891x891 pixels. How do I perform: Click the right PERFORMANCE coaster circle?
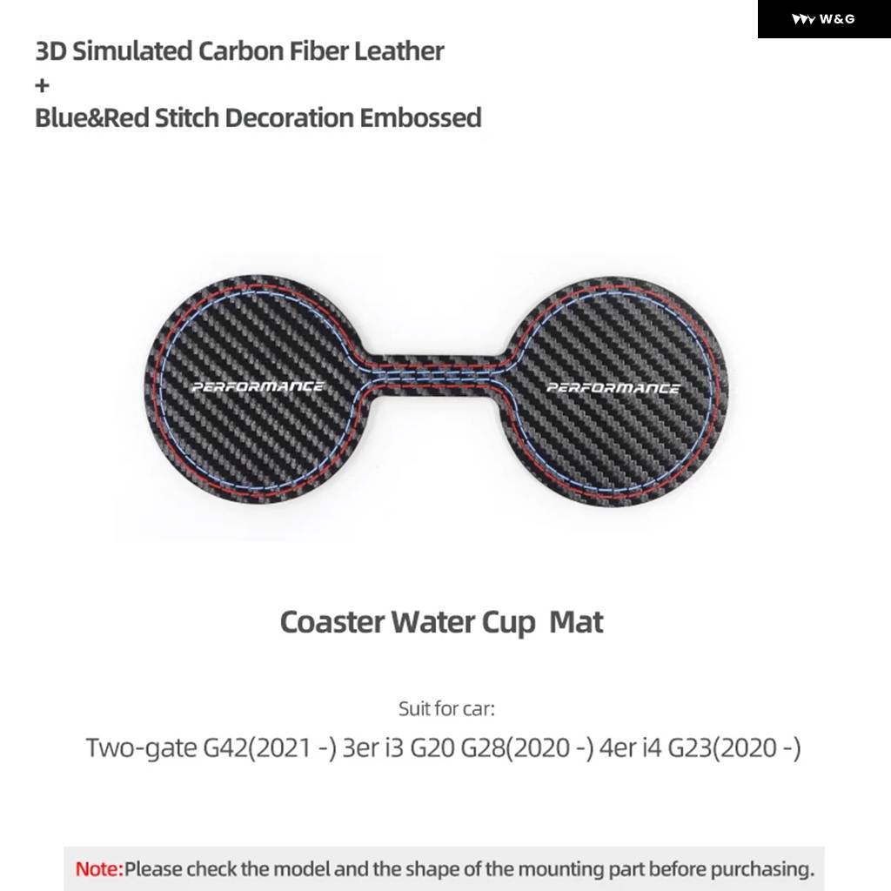point(614,391)
